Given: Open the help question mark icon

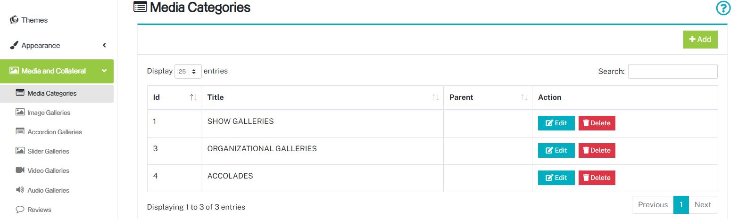Looking at the screenshot, I should 723,8.
